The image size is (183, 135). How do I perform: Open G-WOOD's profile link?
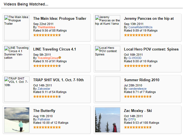tap(134, 58)
